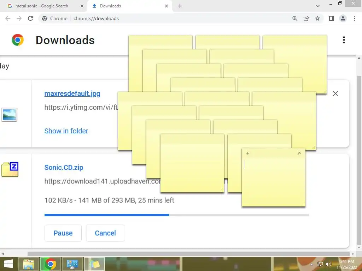Open the Downloads page more actions menu

[x=344, y=40]
